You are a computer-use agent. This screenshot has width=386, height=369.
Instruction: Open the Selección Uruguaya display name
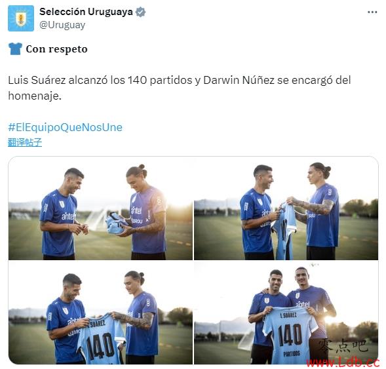pyautogui.click(x=86, y=12)
